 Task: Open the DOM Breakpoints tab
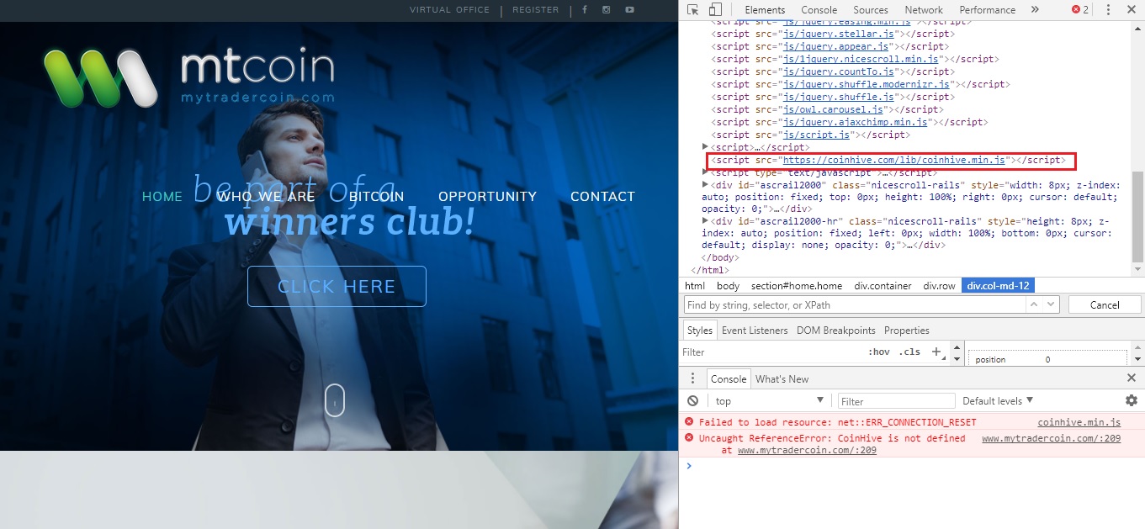click(x=836, y=331)
